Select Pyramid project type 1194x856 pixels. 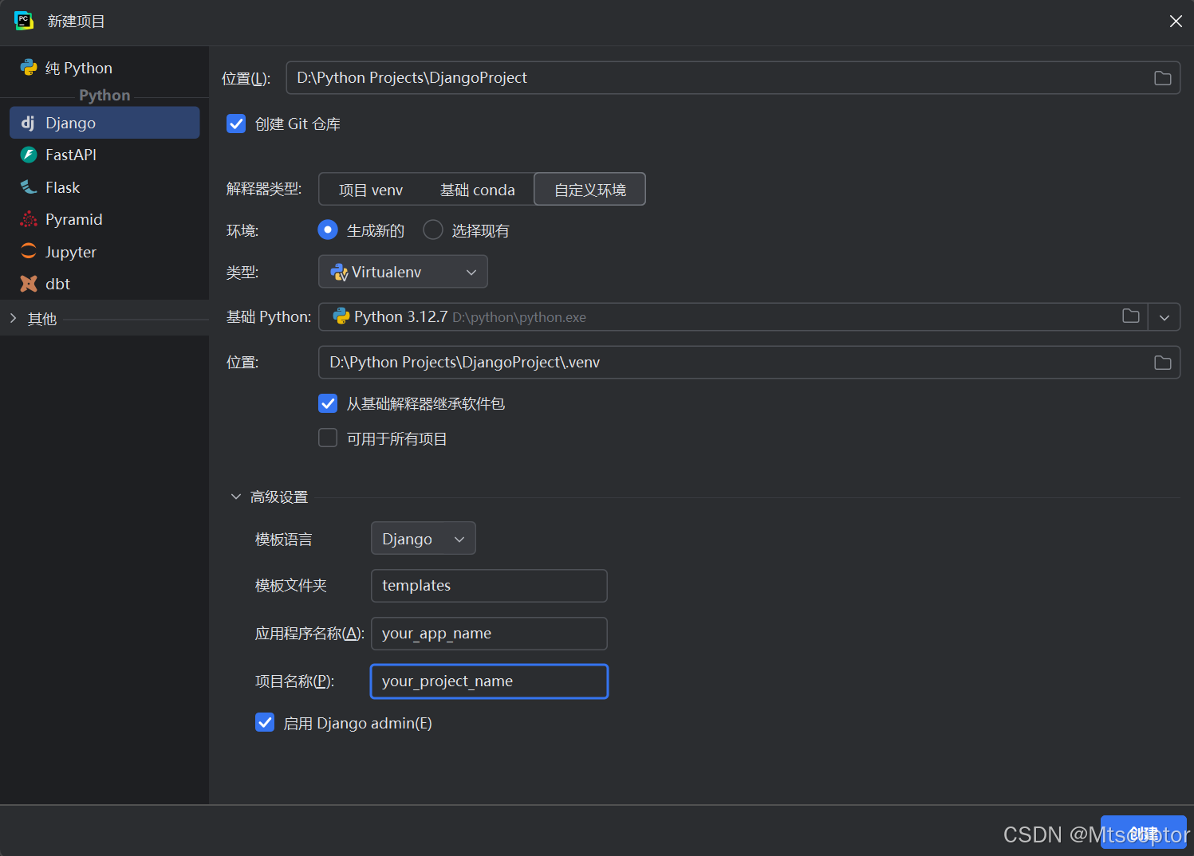[x=104, y=219]
